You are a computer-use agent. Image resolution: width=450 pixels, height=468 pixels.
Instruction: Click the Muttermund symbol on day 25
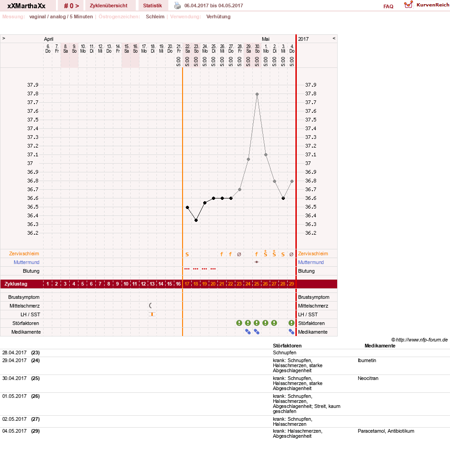tap(256, 262)
